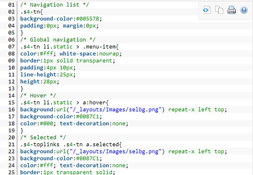253x175 pixels.
Task: Click the Navigation list comment
Action: 55,5
